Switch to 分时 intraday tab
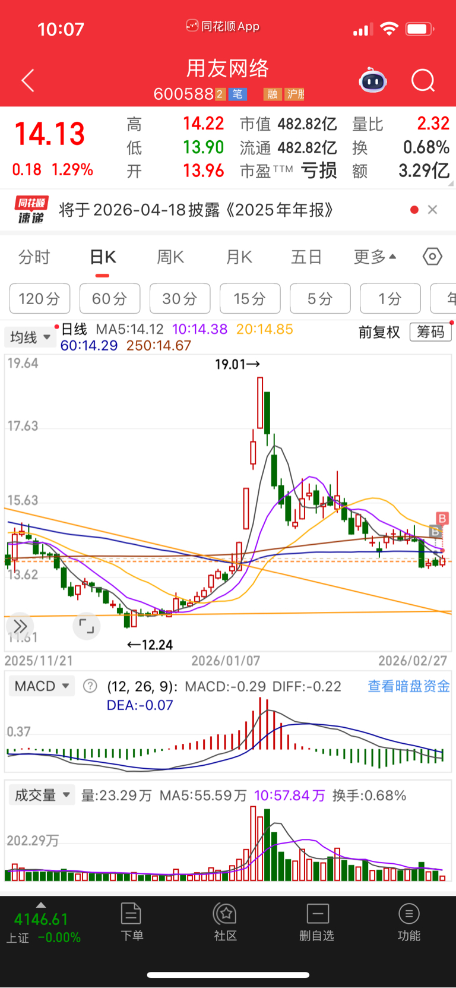This screenshot has width=456, height=988. 34,257
